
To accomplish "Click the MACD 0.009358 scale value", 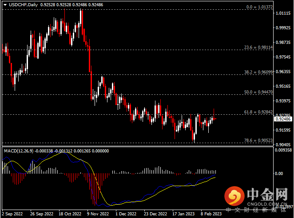I will pos(283,150).
